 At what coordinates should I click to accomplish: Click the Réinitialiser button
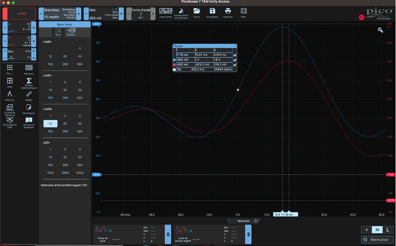click(x=377, y=239)
